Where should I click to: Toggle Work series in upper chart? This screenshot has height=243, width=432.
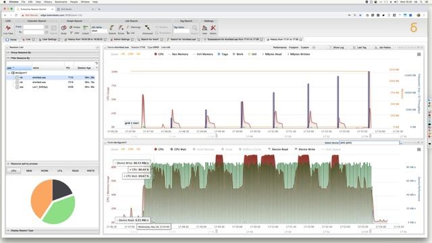pyautogui.click(x=238, y=54)
